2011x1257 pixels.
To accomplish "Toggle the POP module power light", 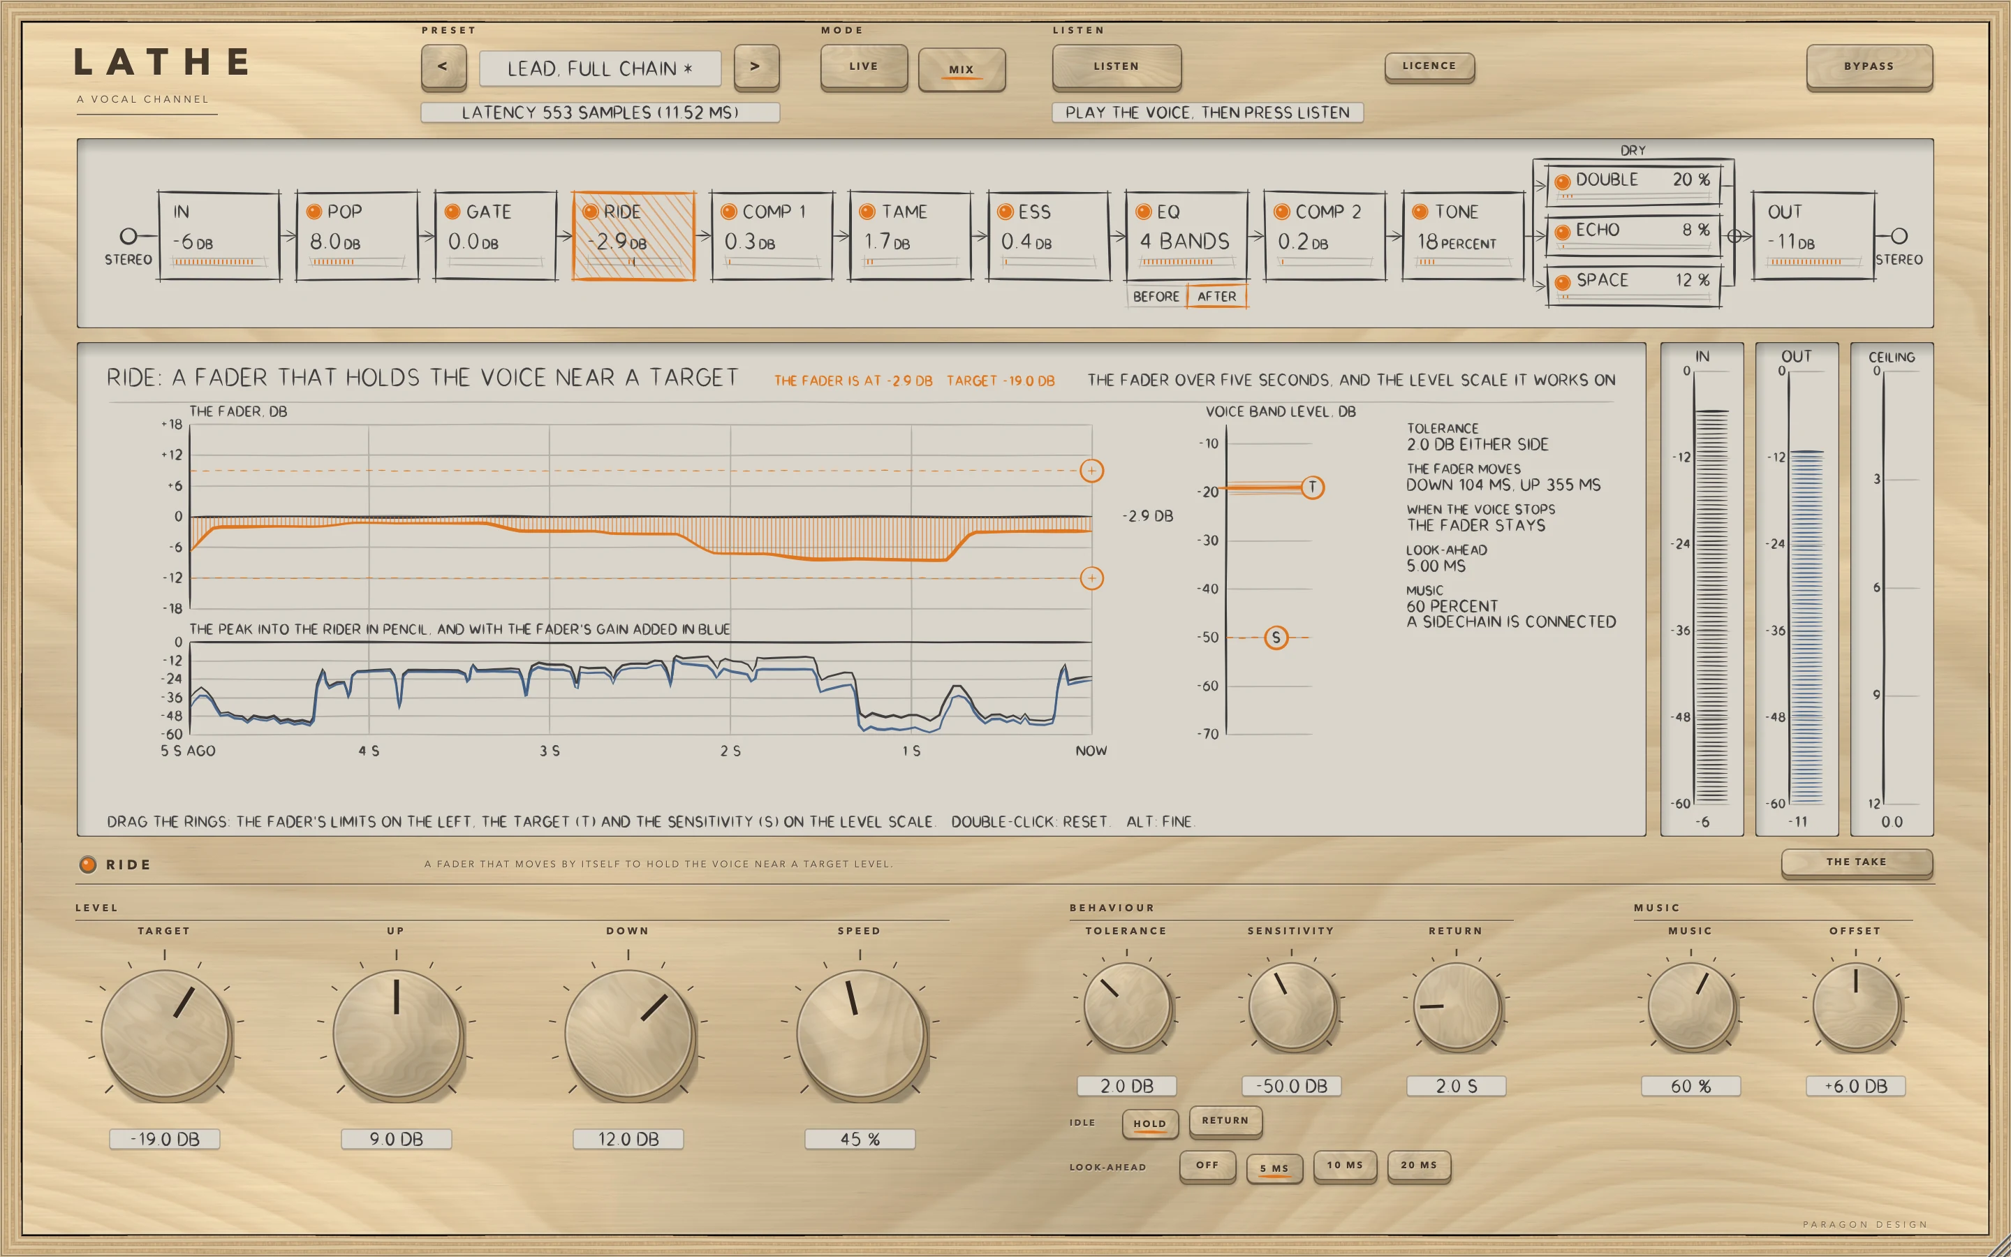I will pyautogui.click(x=314, y=212).
